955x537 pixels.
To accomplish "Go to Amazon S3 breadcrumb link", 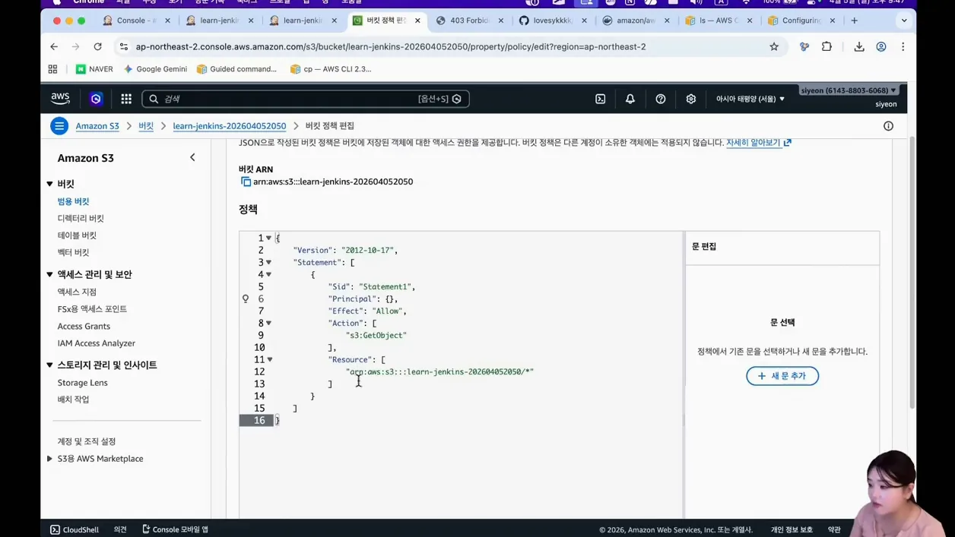I will pos(97,126).
